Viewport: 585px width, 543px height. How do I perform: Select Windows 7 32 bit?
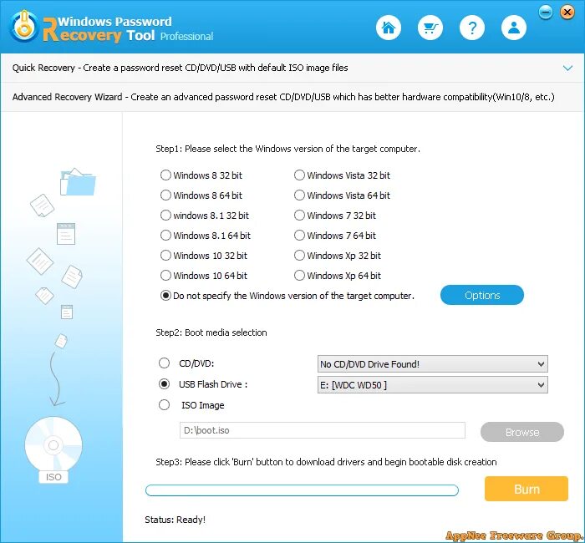335,216
